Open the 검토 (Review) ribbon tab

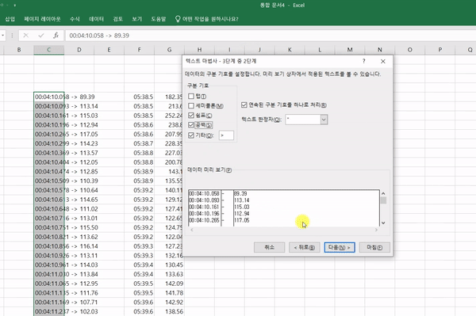pyautogui.click(x=117, y=19)
